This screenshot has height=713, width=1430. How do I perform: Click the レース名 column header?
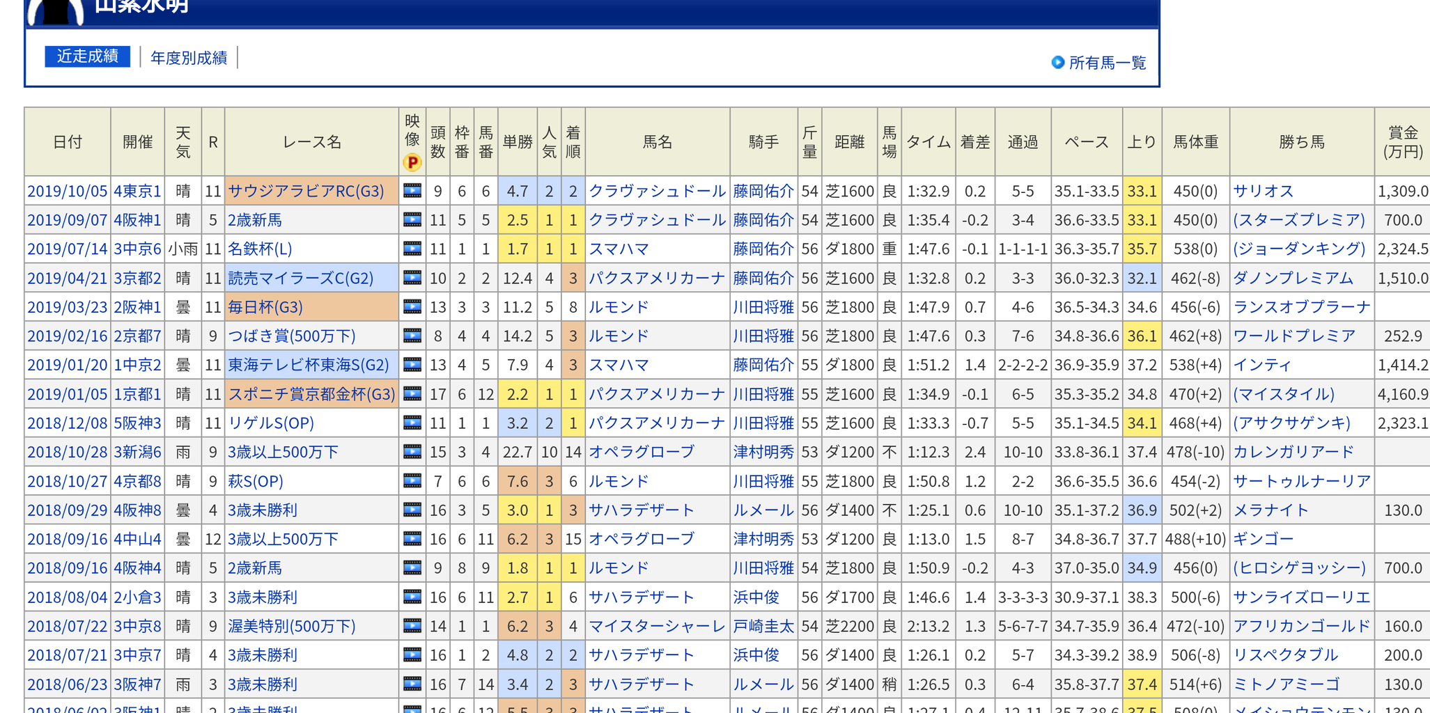[x=312, y=142]
